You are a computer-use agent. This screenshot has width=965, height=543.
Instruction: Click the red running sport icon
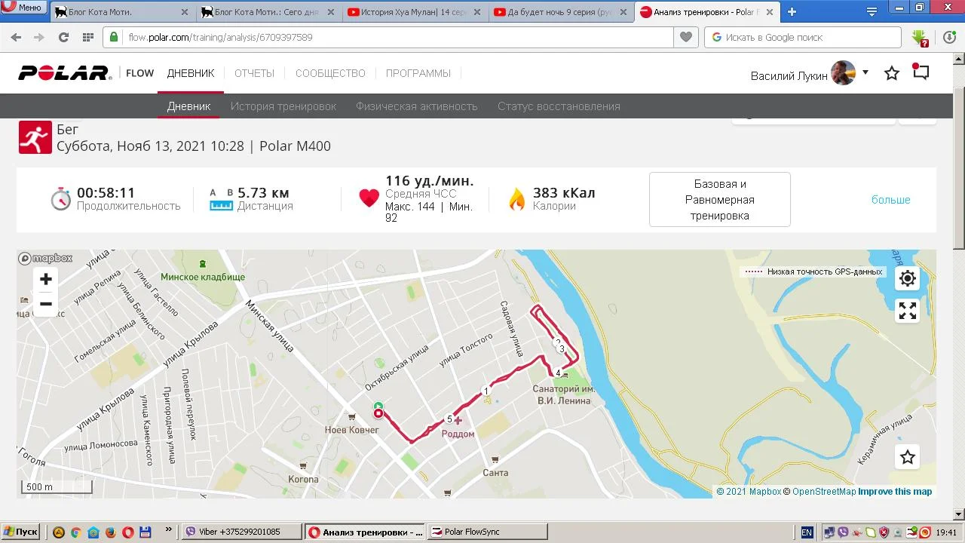35,137
